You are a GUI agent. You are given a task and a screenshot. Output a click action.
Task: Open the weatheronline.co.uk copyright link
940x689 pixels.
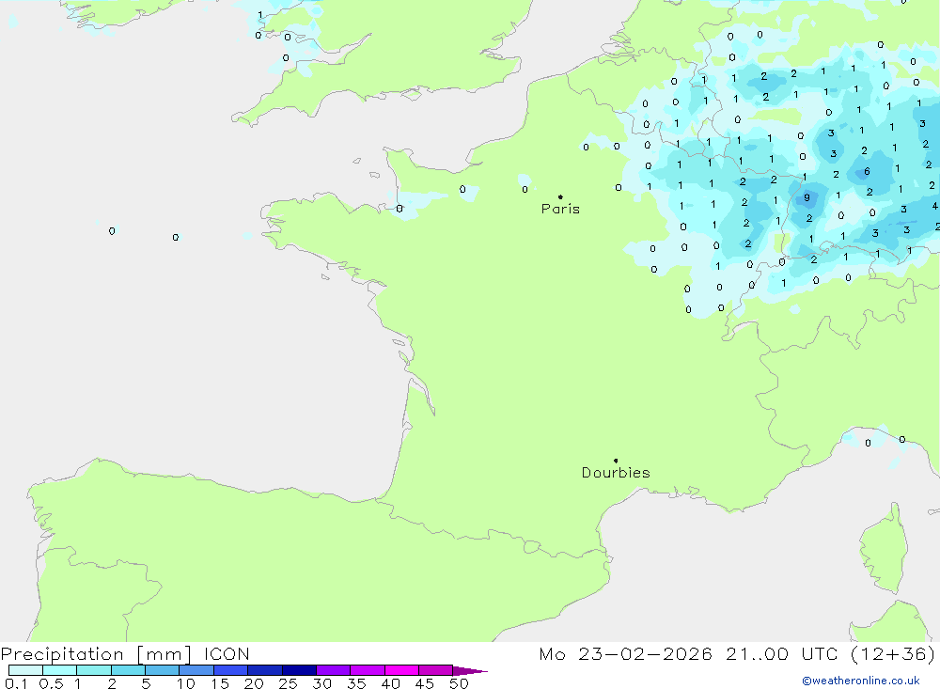click(861, 681)
